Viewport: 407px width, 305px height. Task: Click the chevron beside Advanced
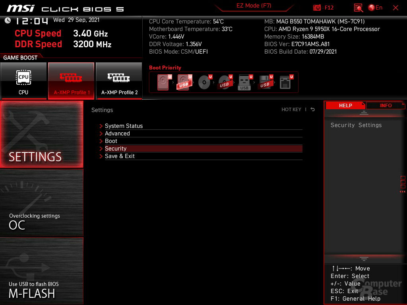pyautogui.click(x=101, y=133)
